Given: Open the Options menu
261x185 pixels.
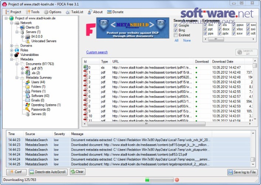Looking at the screenshot, I should (52, 12).
